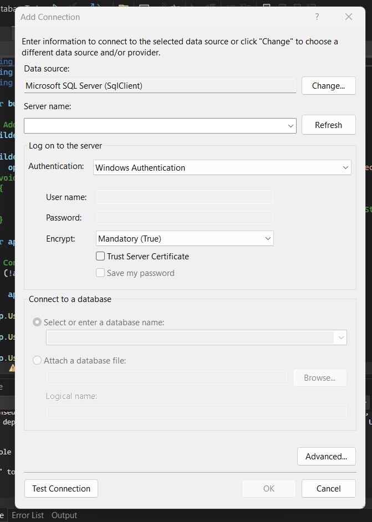The width and height of the screenshot is (372, 522).
Task: Toggle the Save my password checkbox
Action: pos(100,273)
